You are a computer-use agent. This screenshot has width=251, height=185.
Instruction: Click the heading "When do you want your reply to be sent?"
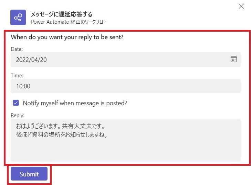(67, 37)
